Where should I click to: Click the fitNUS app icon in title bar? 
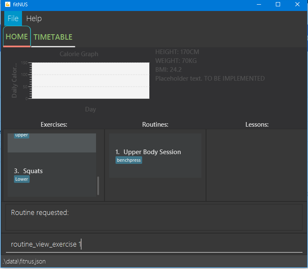(8, 4)
